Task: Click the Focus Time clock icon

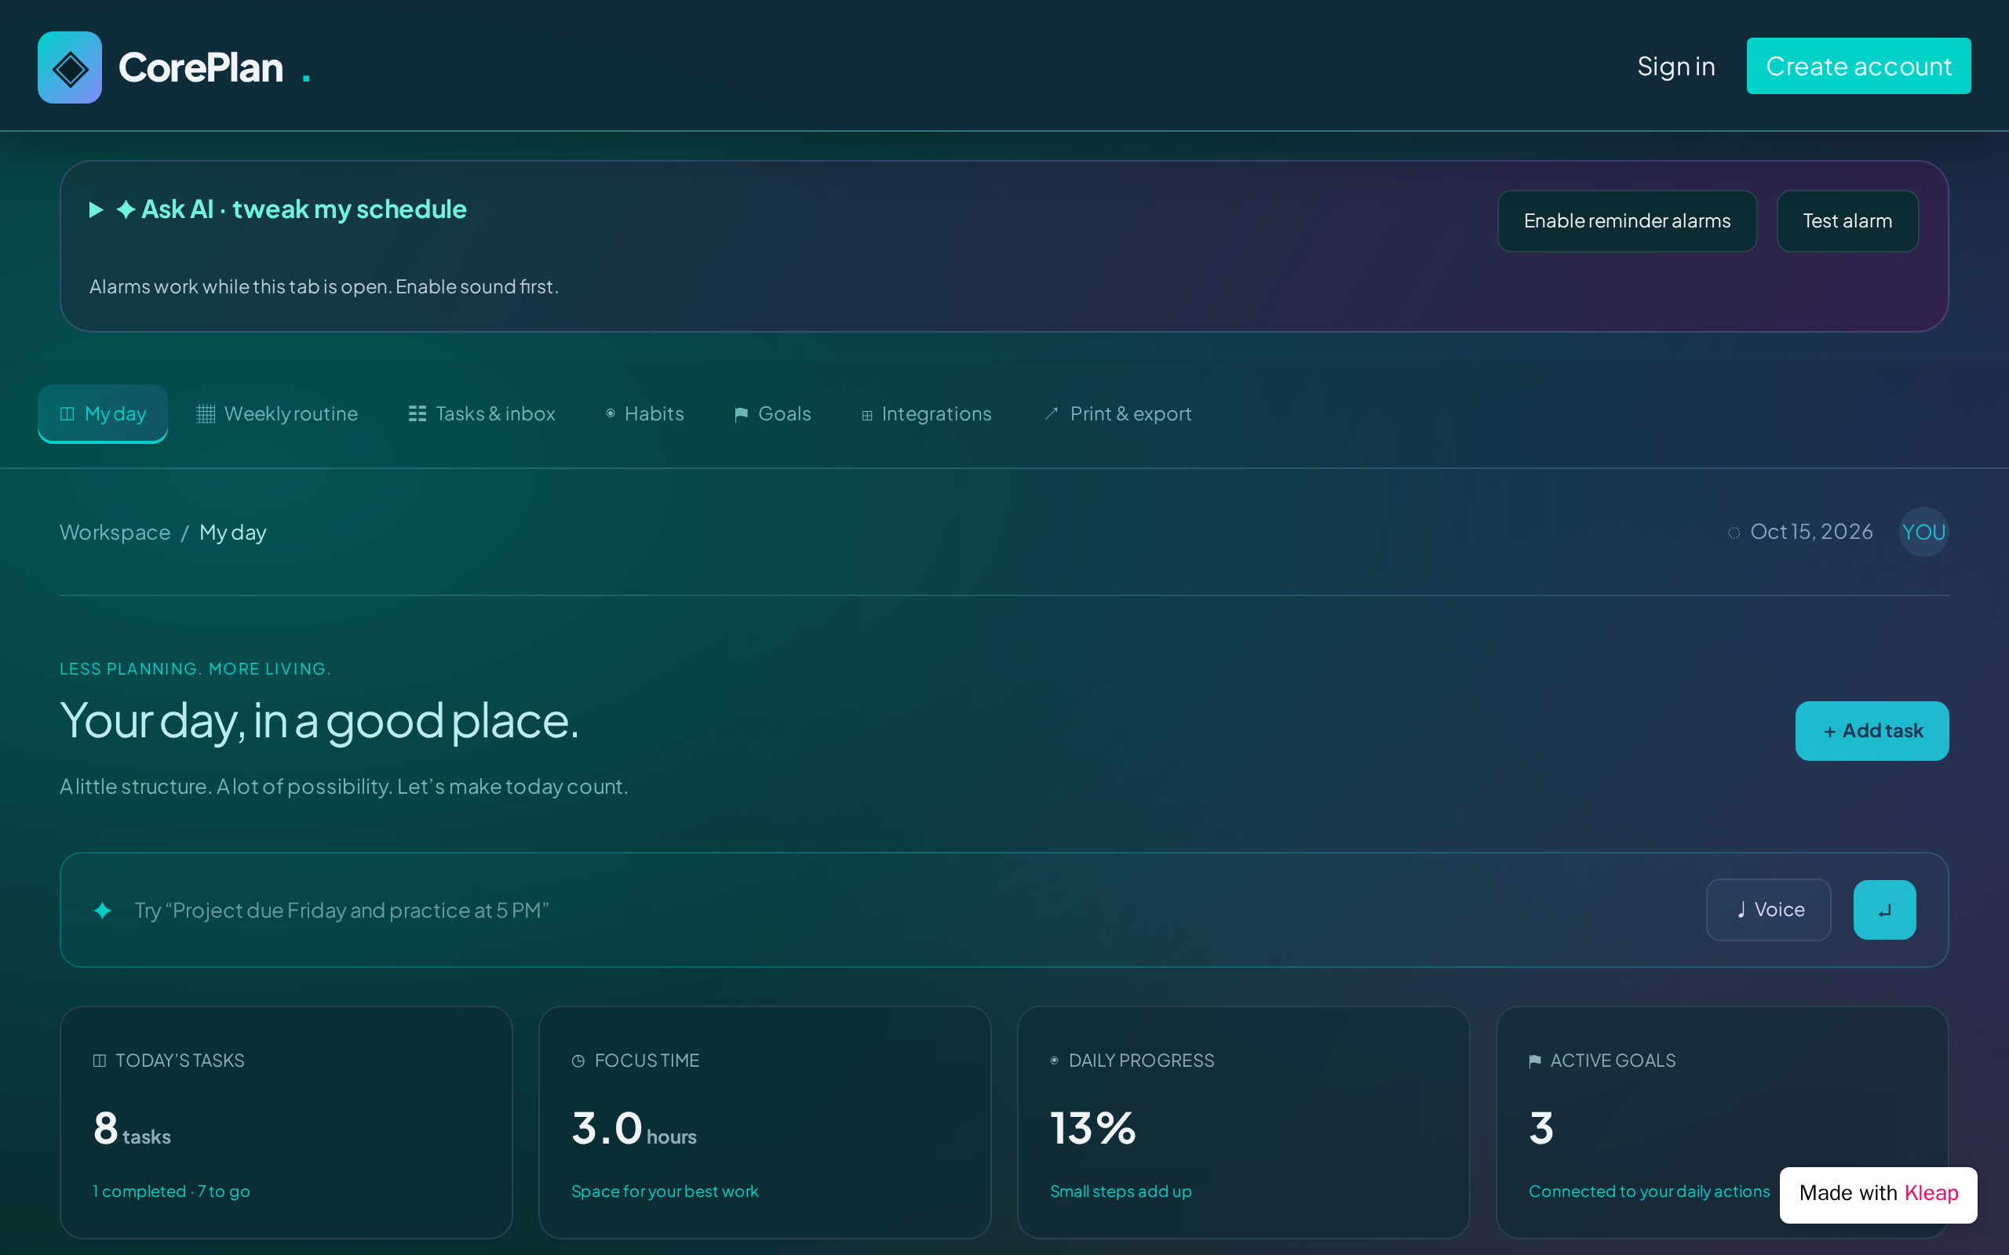Action: click(578, 1060)
